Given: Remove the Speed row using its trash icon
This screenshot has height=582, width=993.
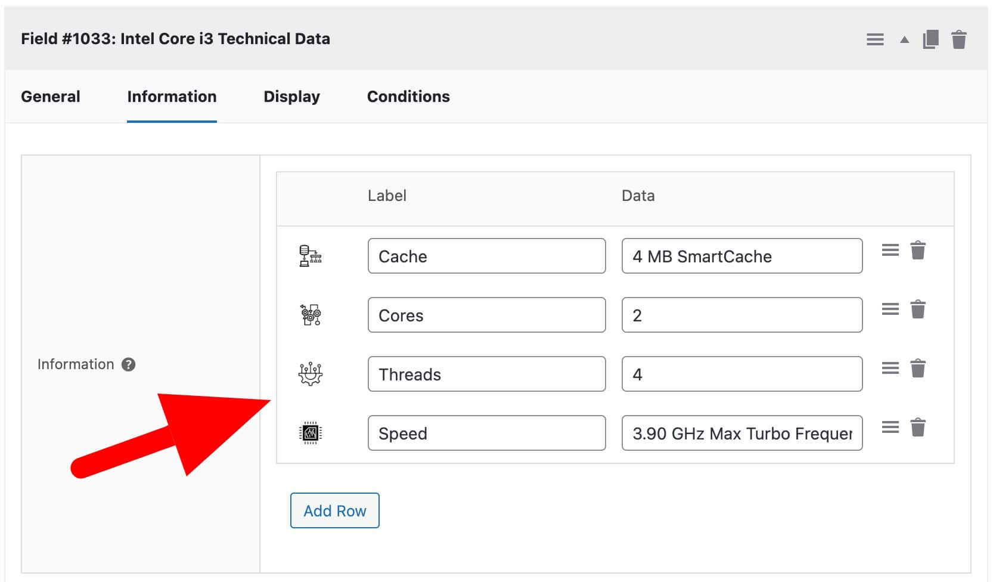Looking at the screenshot, I should tap(918, 427).
